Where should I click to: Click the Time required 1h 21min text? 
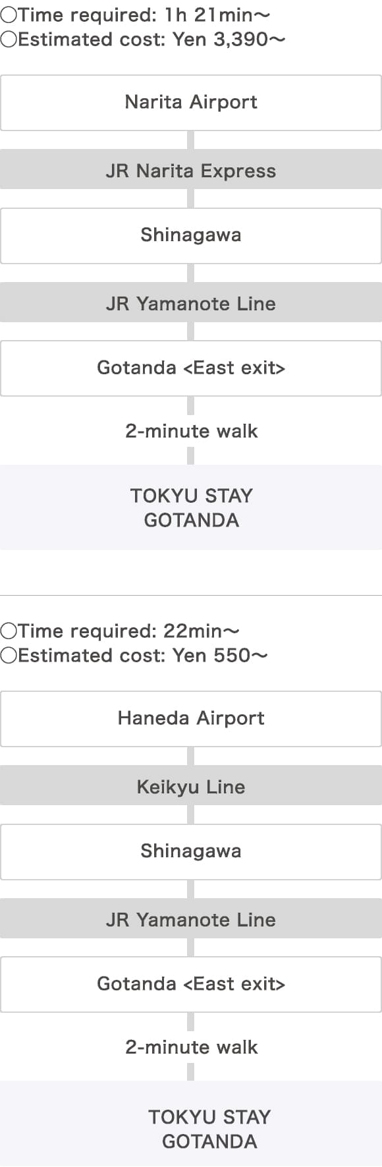[x=144, y=14]
